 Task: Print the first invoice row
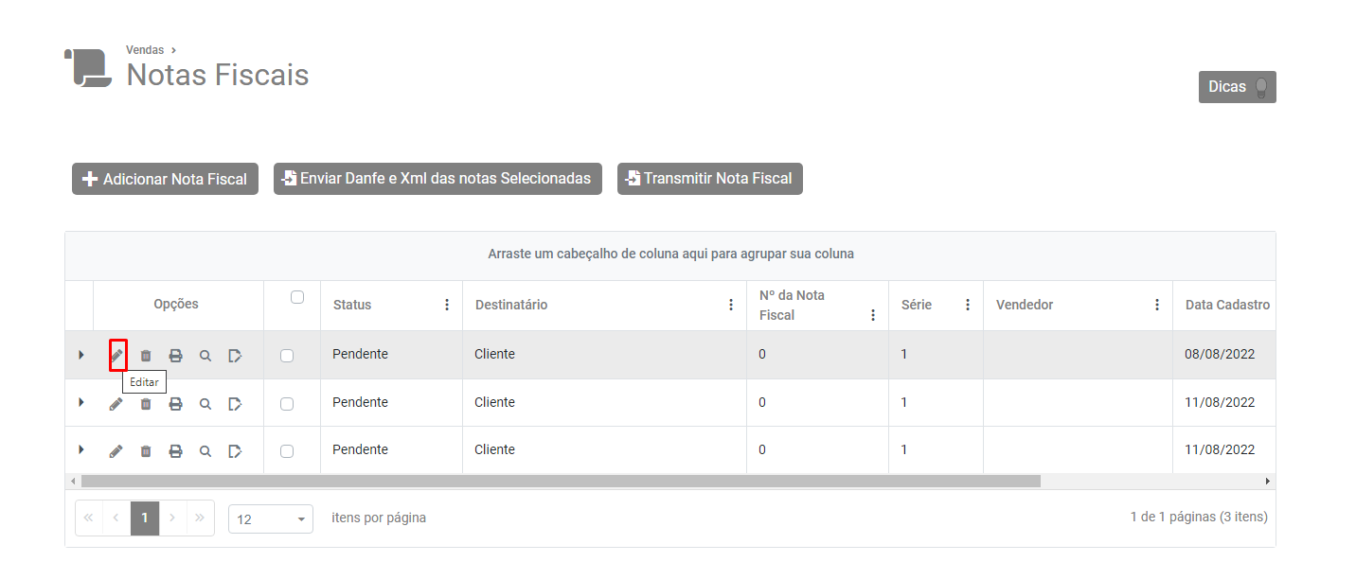(175, 356)
